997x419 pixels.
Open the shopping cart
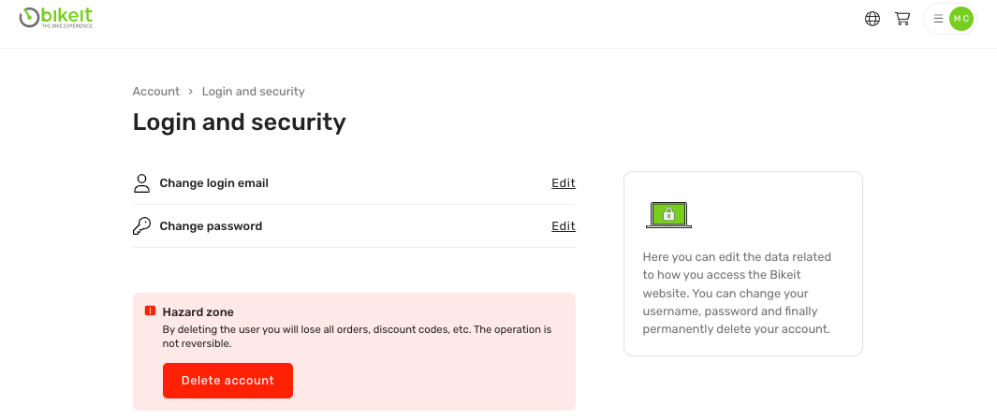pyautogui.click(x=902, y=19)
